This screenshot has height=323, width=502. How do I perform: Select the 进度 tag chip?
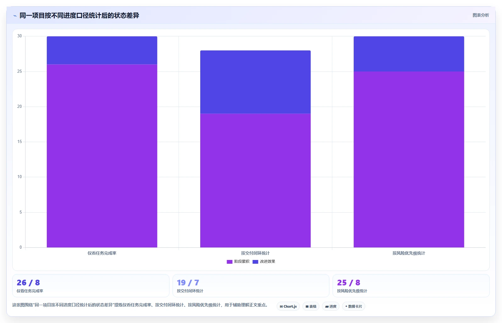click(x=331, y=306)
